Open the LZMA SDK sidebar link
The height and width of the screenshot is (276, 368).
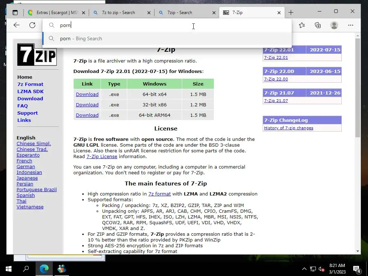point(31,92)
